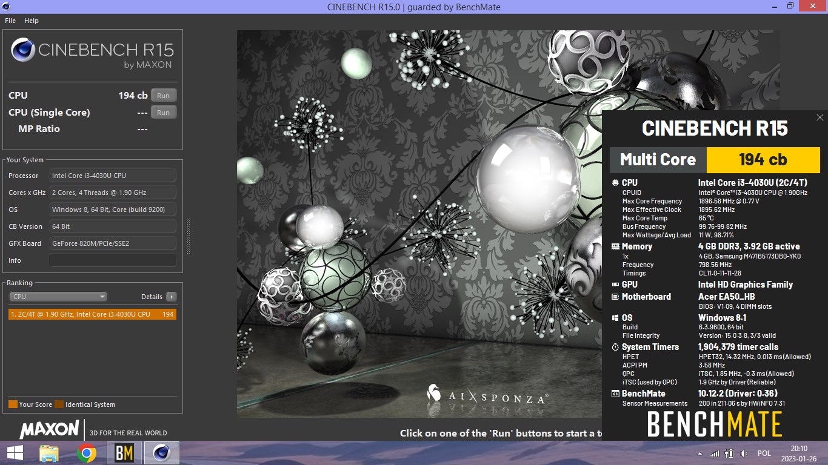This screenshot has height=465, width=828.
Task: Open the Ranking CPU dropdown
Action: 58,297
